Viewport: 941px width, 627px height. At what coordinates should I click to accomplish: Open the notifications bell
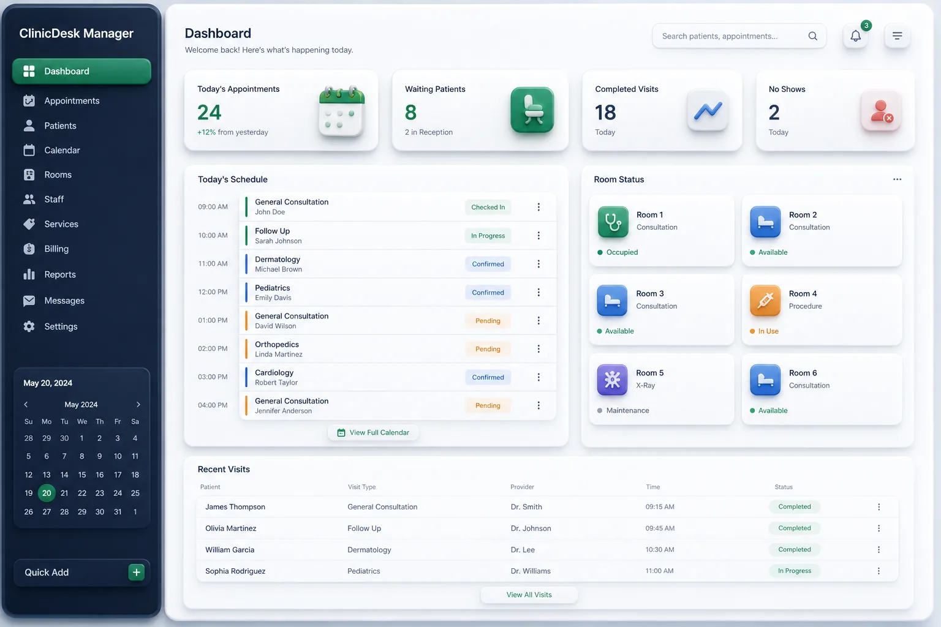(x=855, y=36)
